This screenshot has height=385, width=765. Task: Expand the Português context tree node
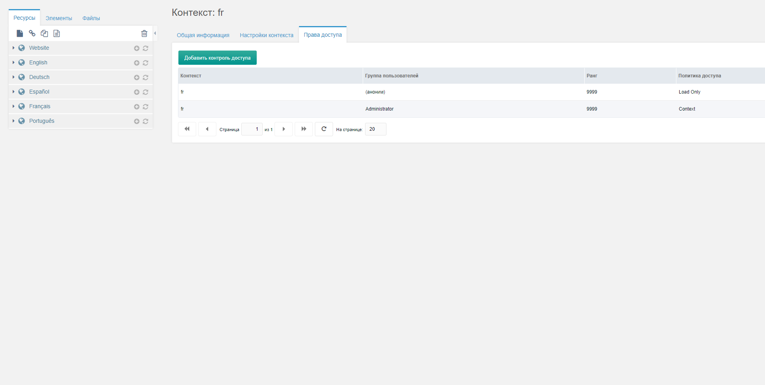click(x=13, y=121)
